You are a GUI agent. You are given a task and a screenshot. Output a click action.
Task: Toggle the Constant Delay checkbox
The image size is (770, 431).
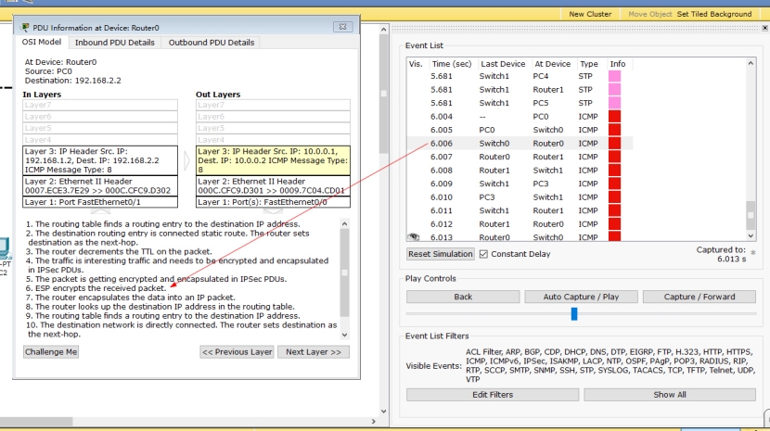483,254
